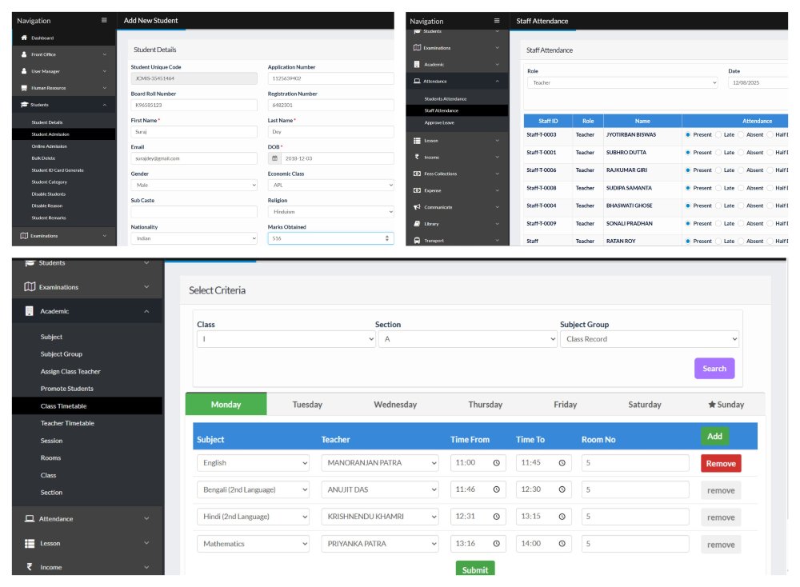800x587 pixels.
Task: Click rupee Income icon in Staff Attendance sidebar
Action: [x=417, y=157]
